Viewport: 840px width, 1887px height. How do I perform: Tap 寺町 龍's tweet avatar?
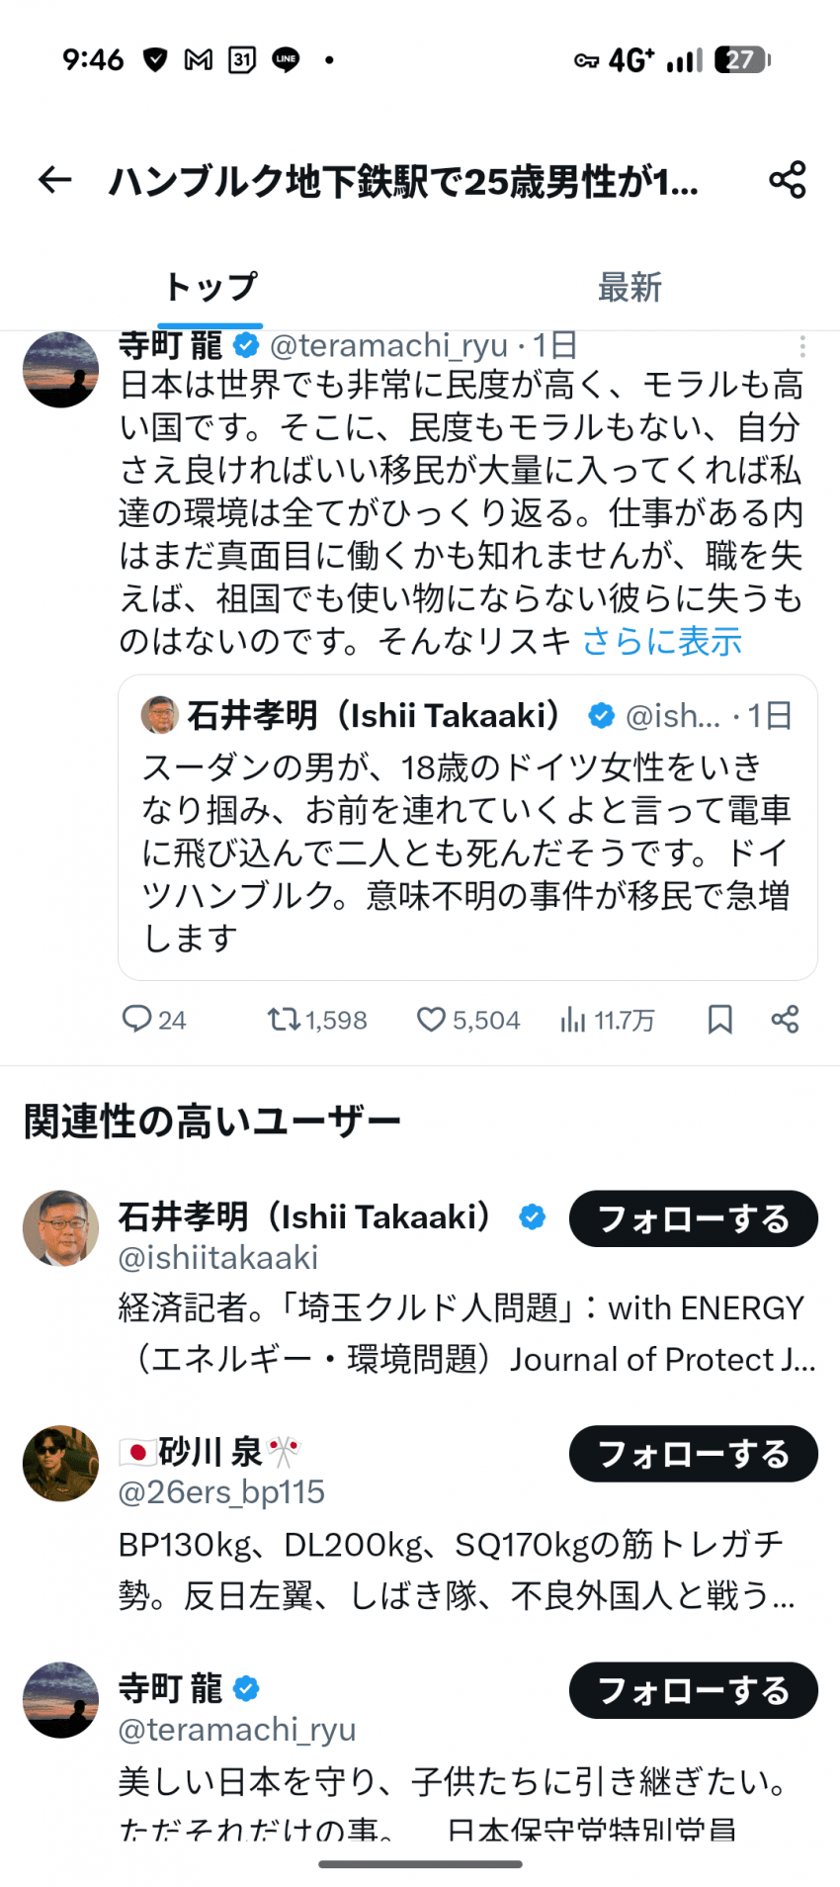click(61, 370)
